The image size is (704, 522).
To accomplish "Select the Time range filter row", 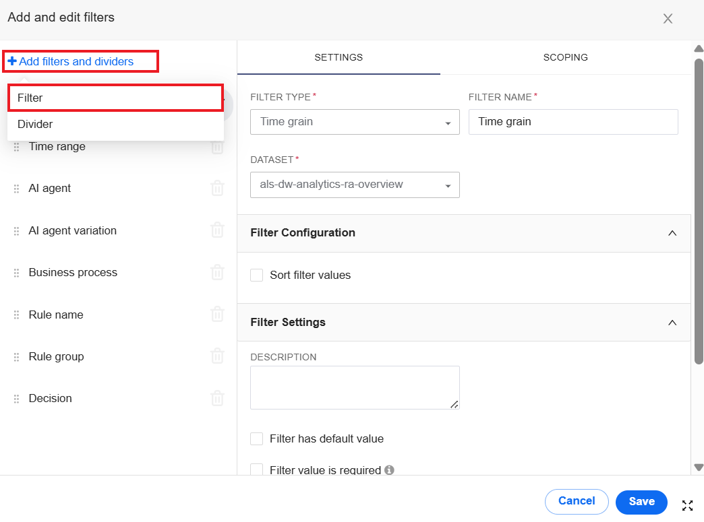I will pos(119,147).
